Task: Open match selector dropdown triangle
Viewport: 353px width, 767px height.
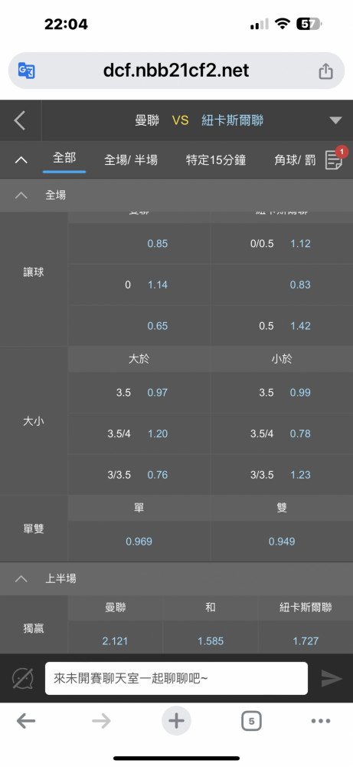Action: click(335, 120)
